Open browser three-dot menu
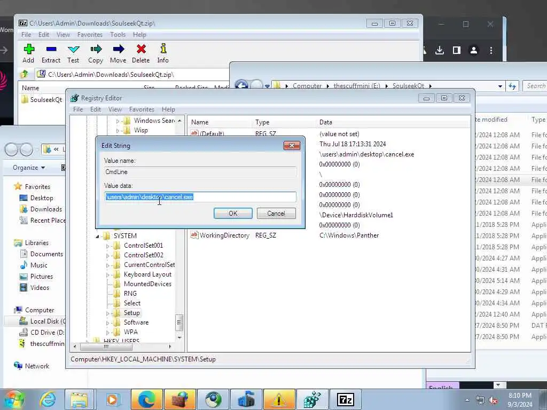Image resolution: width=547 pixels, height=410 pixels. (491, 51)
